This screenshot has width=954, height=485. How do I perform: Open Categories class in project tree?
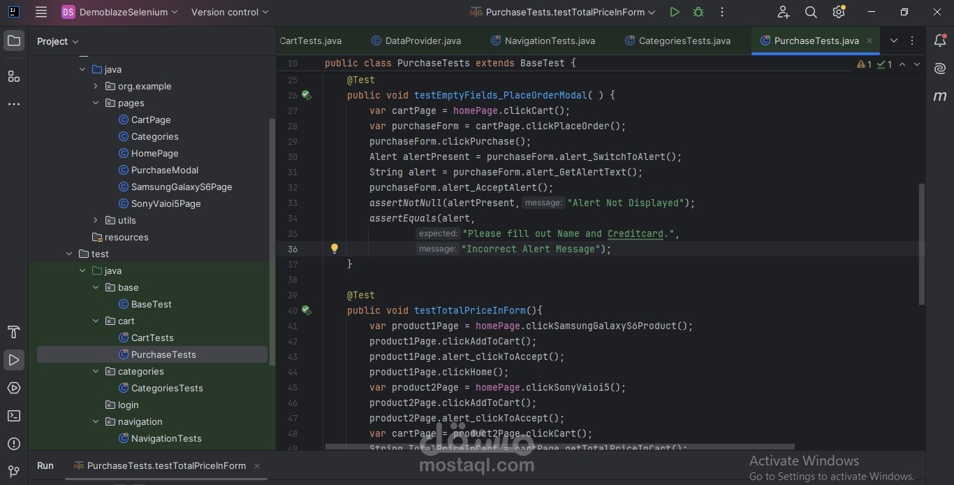[x=148, y=136]
